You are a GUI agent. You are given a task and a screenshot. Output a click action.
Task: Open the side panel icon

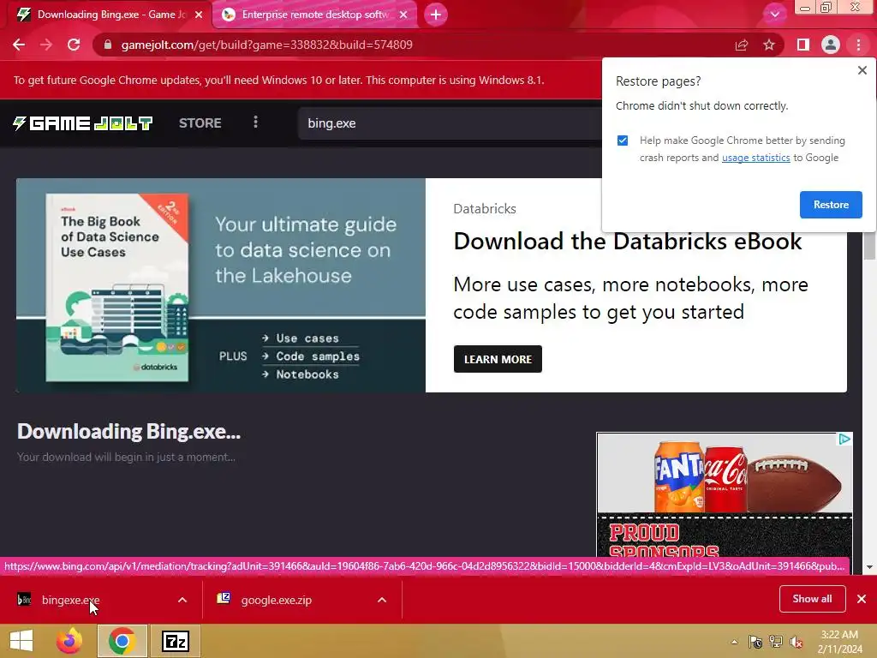803,45
